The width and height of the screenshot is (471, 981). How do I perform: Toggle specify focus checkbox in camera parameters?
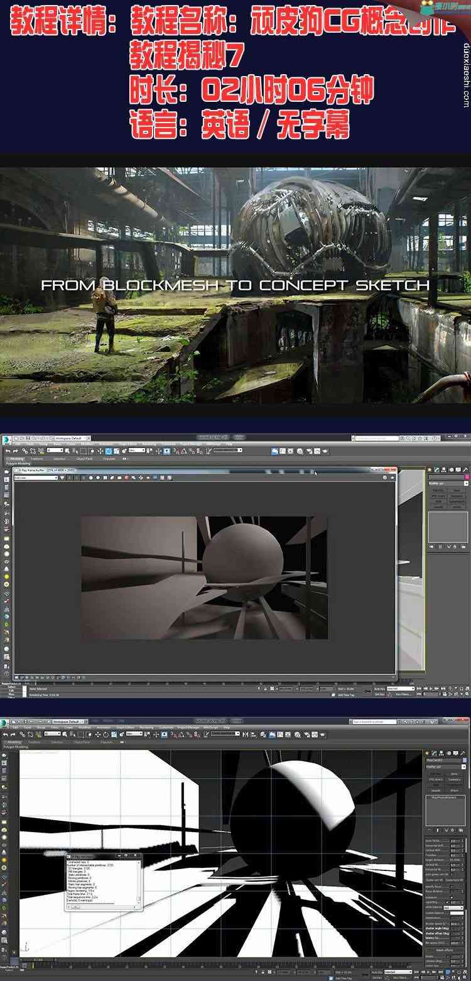(x=451, y=887)
